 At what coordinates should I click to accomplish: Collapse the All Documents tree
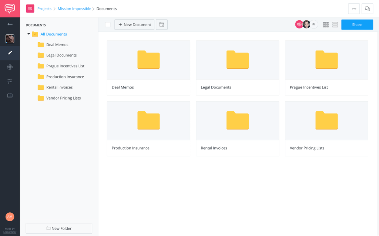coord(28,34)
